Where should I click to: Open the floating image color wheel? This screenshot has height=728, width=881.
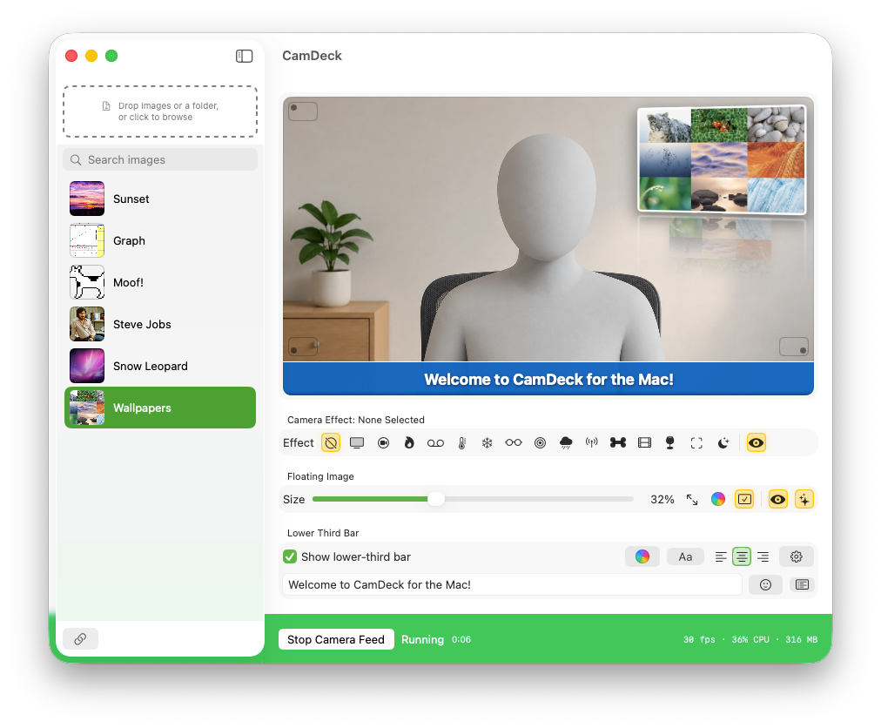(x=718, y=499)
